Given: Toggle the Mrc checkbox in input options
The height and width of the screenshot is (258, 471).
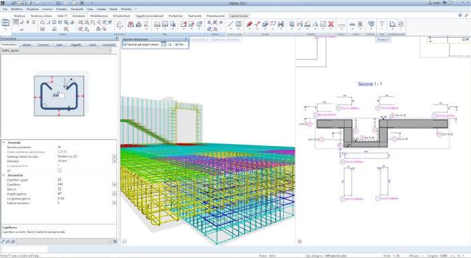Looking at the screenshot, I should pyautogui.click(x=176, y=44).
